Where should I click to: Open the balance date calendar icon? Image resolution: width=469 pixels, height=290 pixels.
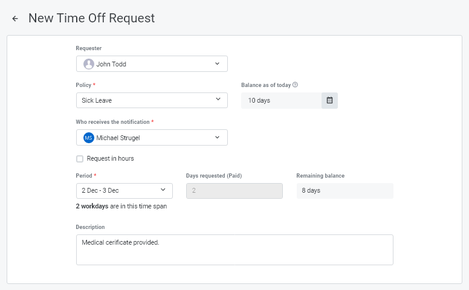pyautogui.click(x=329, y=100)
